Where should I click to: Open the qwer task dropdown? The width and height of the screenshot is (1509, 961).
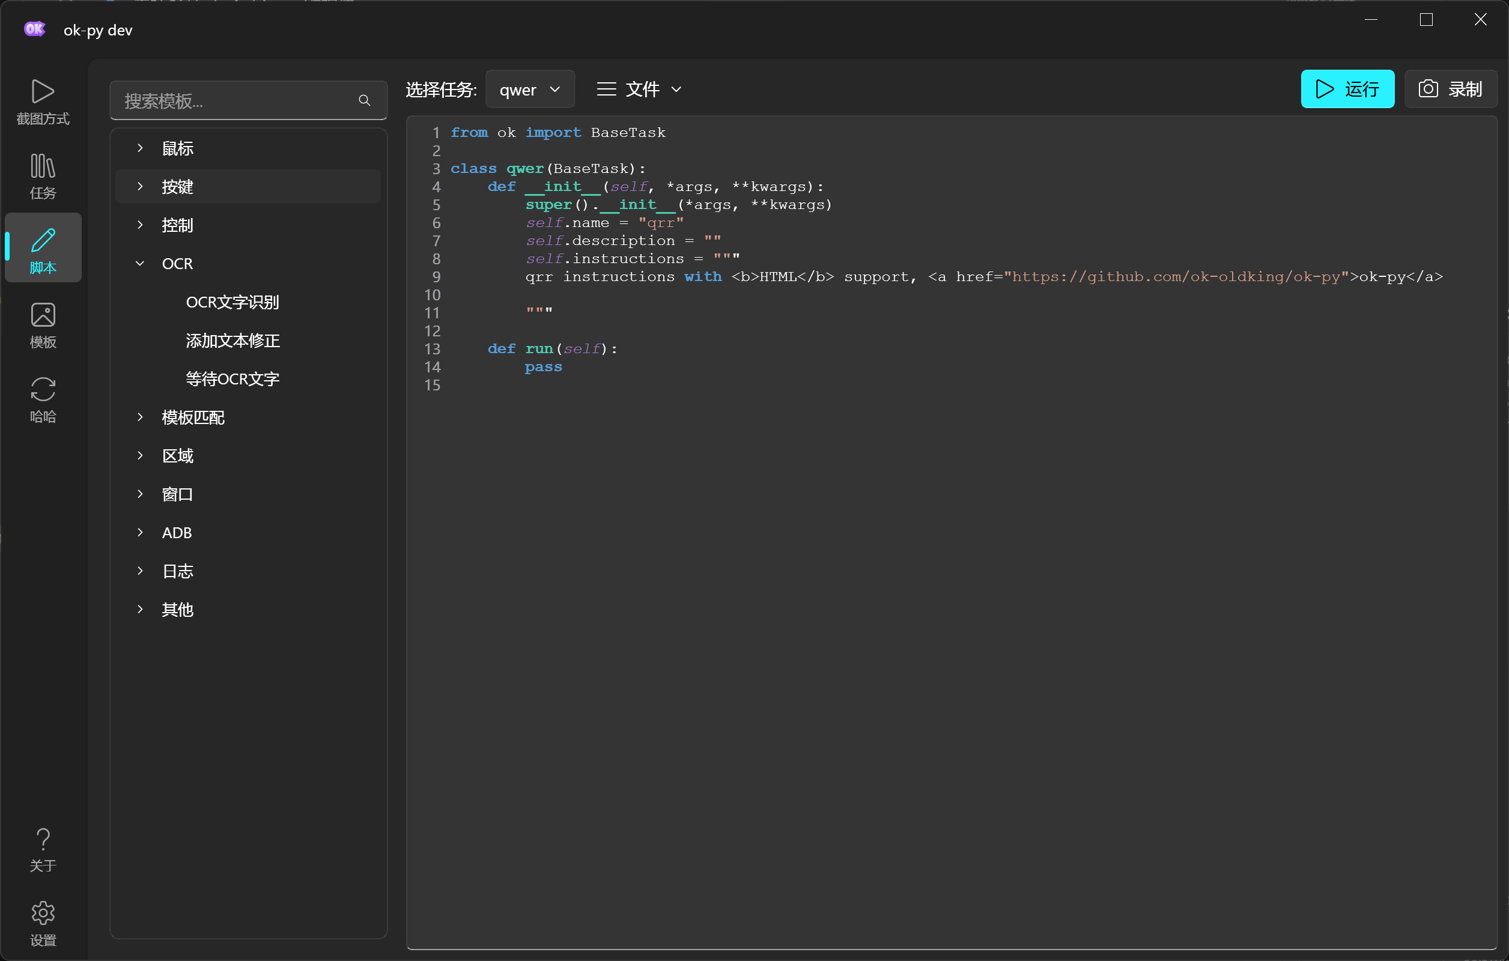tap(529, 89)
